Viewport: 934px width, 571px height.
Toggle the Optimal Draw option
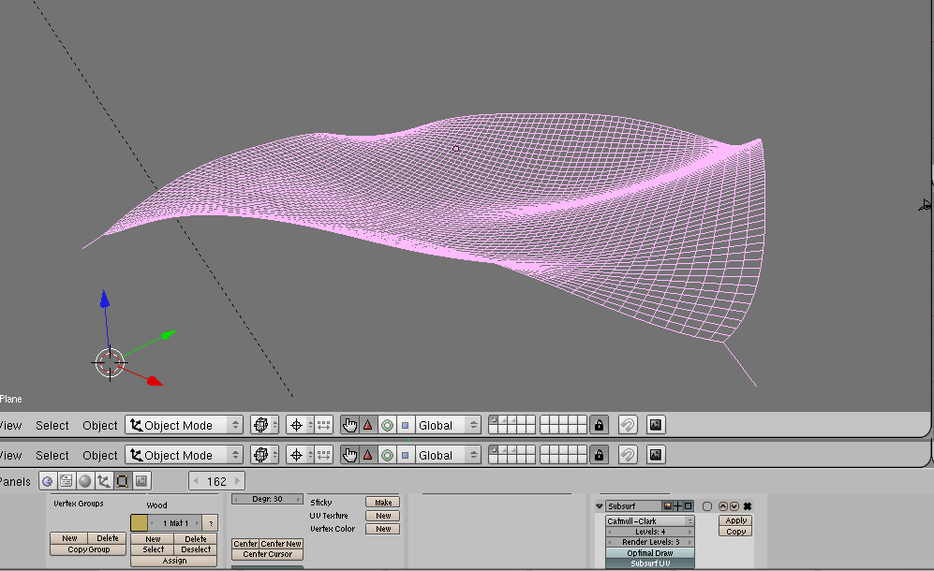(650, 553)
